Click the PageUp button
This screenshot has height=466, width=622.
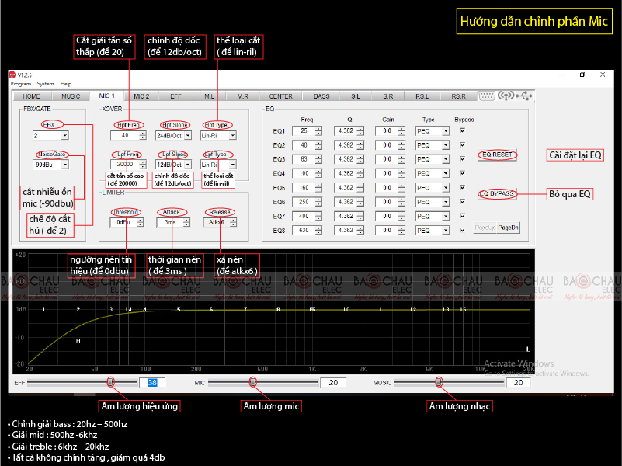pos(485,228)
